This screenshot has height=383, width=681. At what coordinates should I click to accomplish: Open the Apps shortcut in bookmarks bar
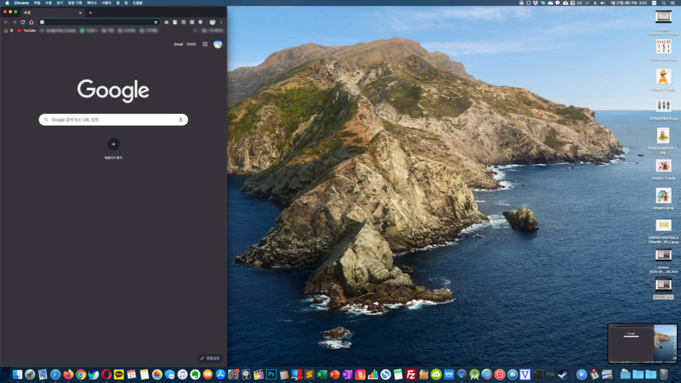click(8, 31)
